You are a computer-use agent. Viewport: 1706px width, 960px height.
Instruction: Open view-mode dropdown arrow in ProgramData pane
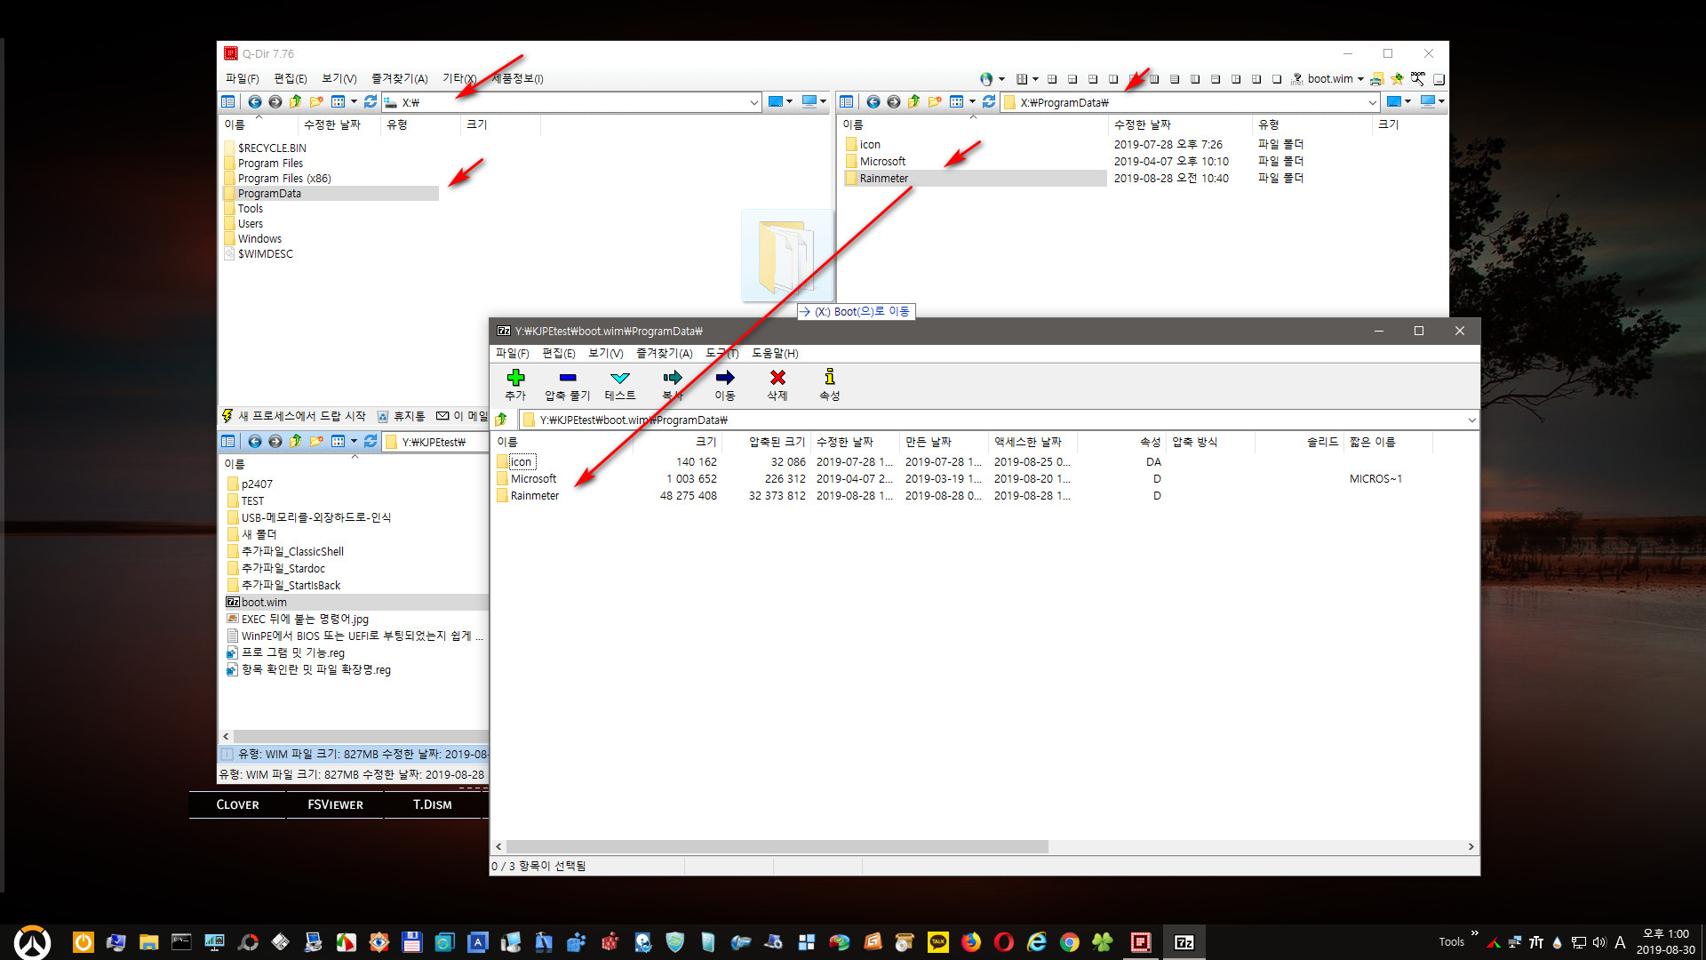[x=972, y=102]
